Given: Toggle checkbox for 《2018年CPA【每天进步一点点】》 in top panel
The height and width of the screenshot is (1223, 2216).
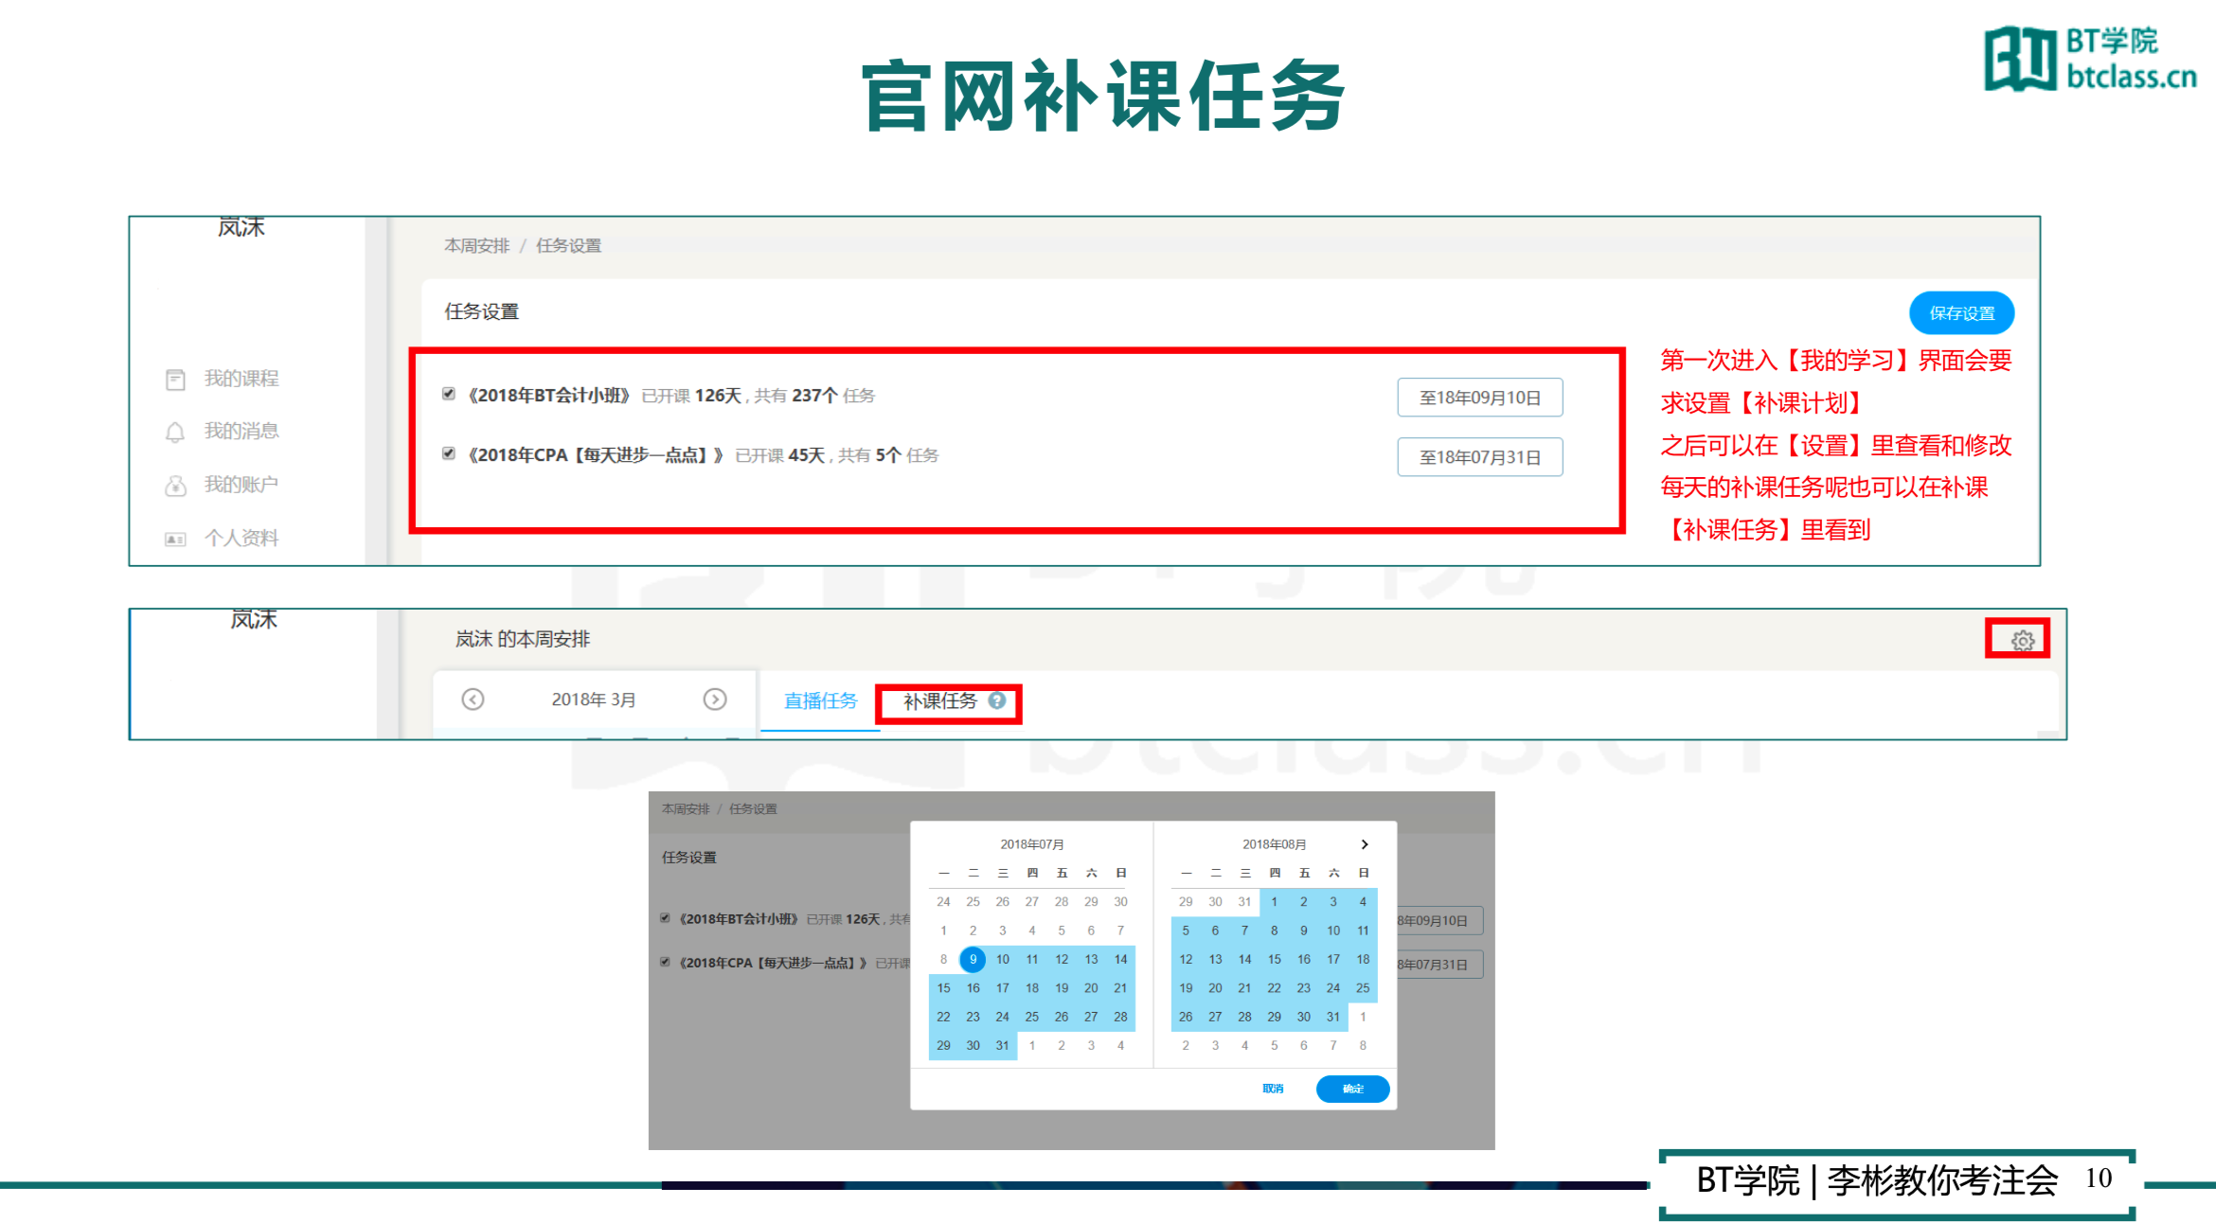Looking at the screenshot, I should point(449,453).
